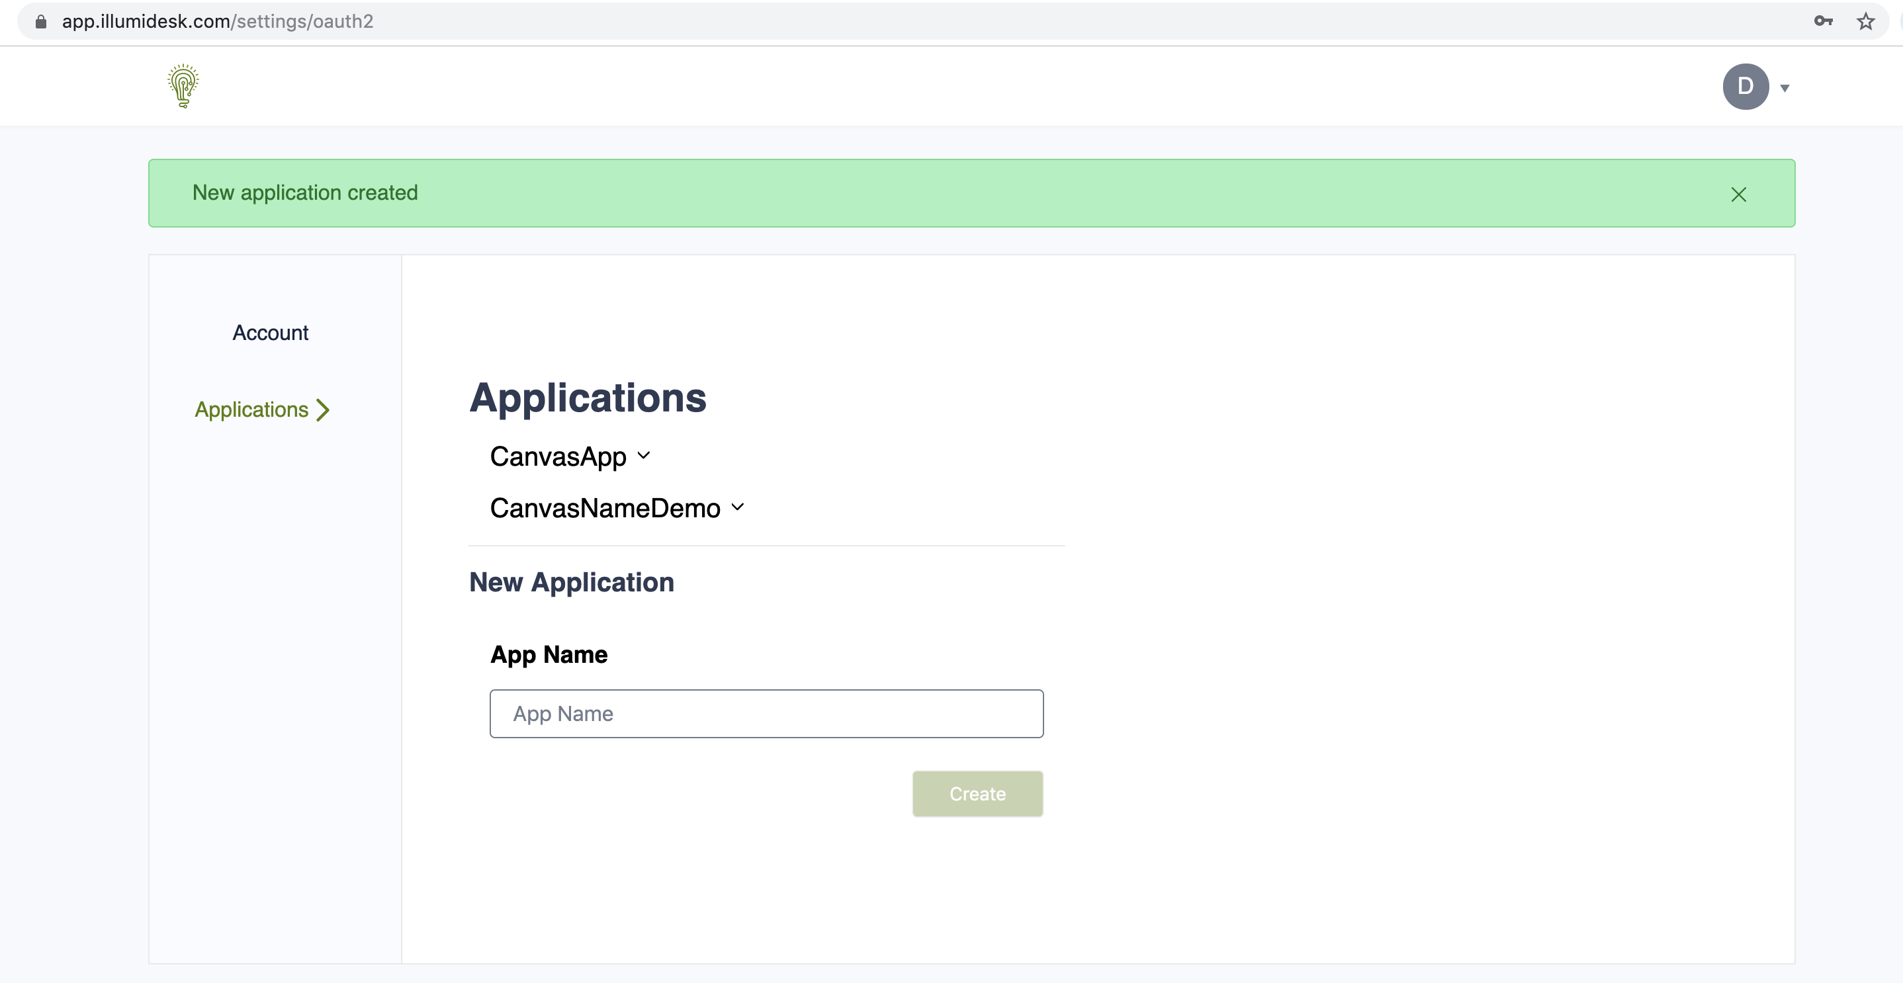The height and width of the screenshot is (983, 1903).
Task: Open the Account settings section
Action: click(x=271, y=333)
